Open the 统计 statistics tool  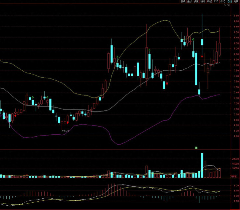[203, 1]
